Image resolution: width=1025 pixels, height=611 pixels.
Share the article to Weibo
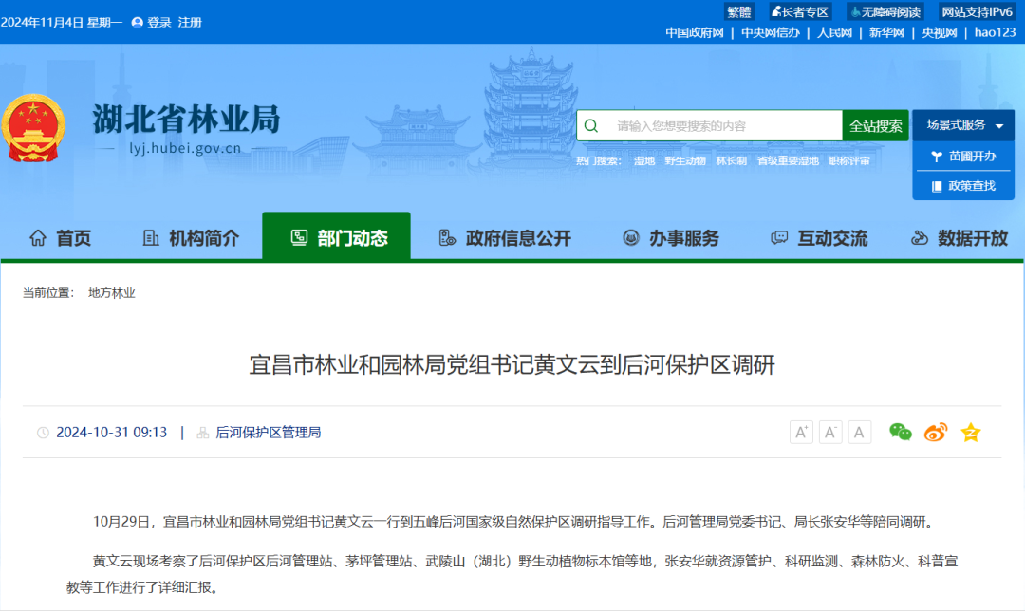tap(935, 432)
